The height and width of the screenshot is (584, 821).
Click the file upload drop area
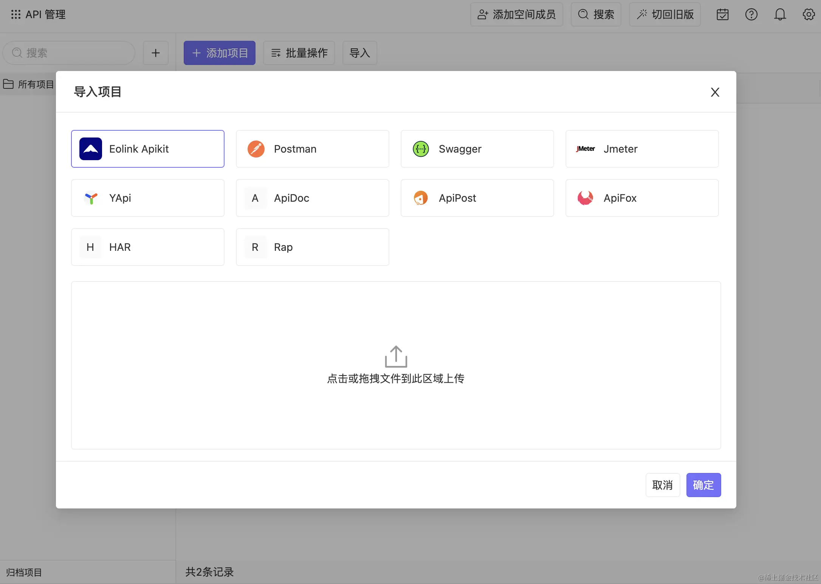tap(396, 365)
